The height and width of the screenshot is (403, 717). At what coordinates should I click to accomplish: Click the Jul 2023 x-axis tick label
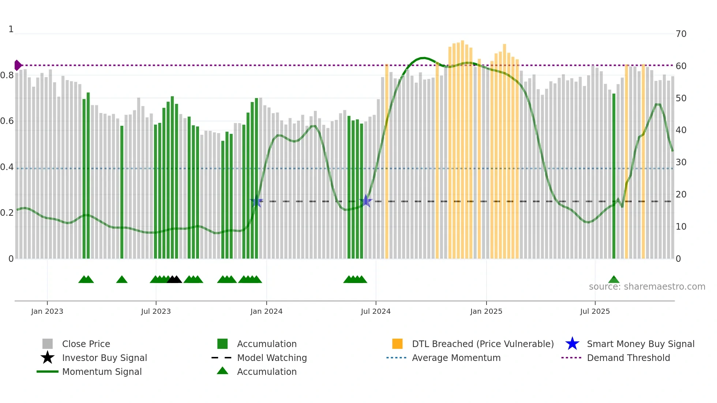(x=156, y=311)
